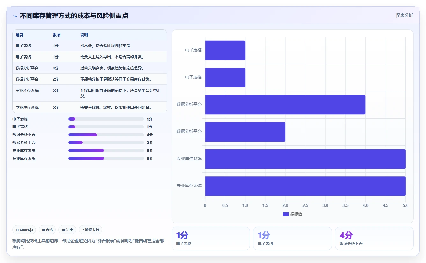
Task: Click the bar icon in the 进度 tag
Action: coord(63,230)
